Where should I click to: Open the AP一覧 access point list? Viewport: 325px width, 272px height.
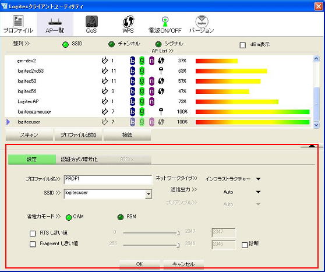click(55, 24)
